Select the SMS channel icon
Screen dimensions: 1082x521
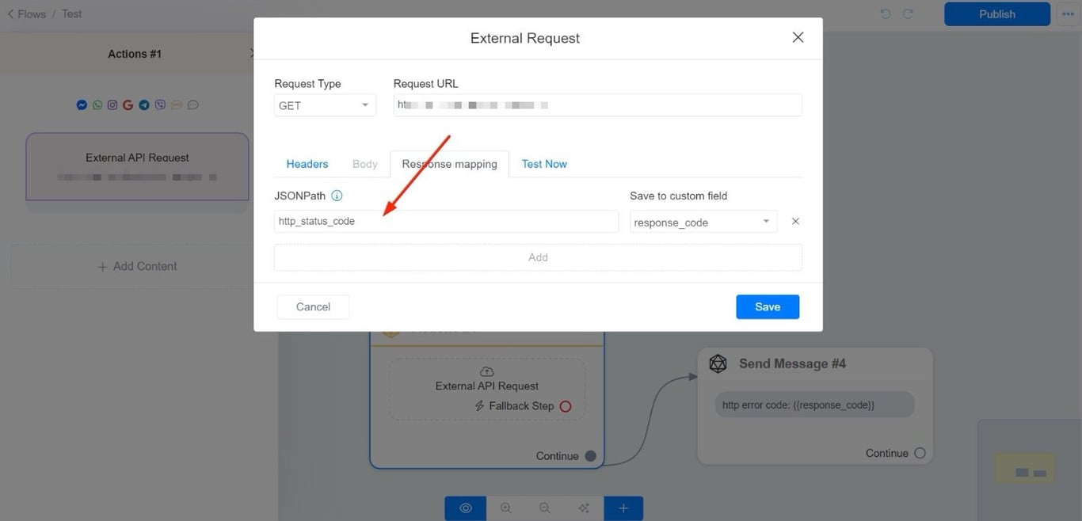coord(176,105)
